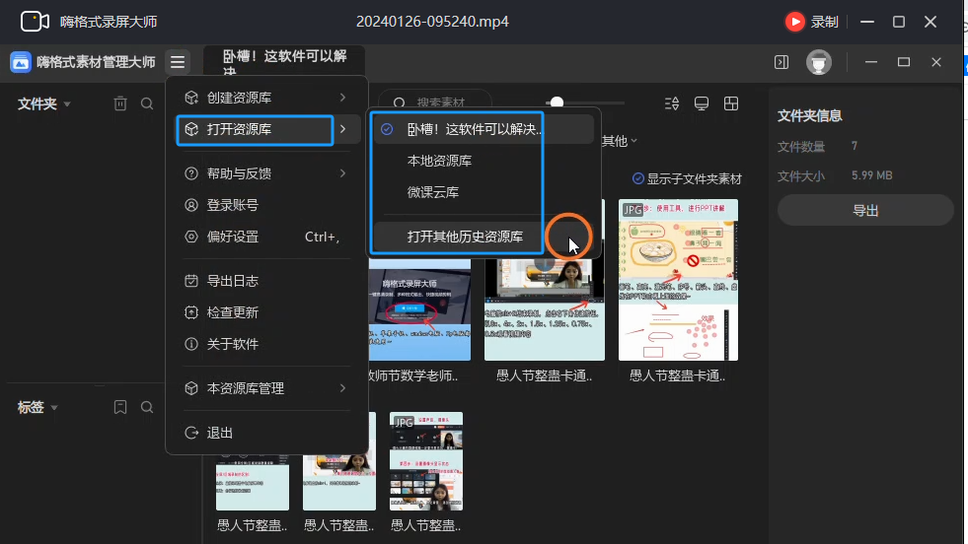Expand the 文件夹 dropdown arrow
This screenshot has width=968, height=544.
(x=67, y=104)
